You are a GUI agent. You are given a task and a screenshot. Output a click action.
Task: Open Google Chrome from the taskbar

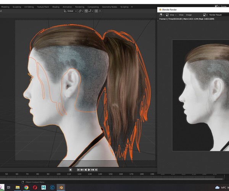(x=26, y=187)
